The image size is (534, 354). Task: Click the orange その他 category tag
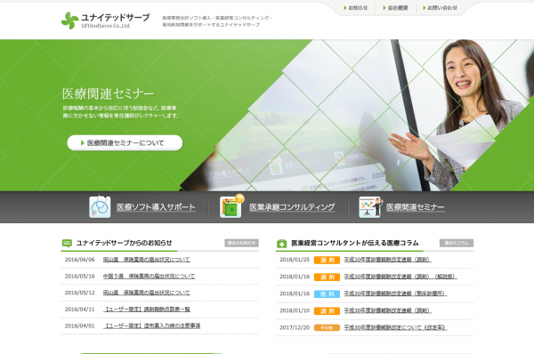click(x=327, y=328)
